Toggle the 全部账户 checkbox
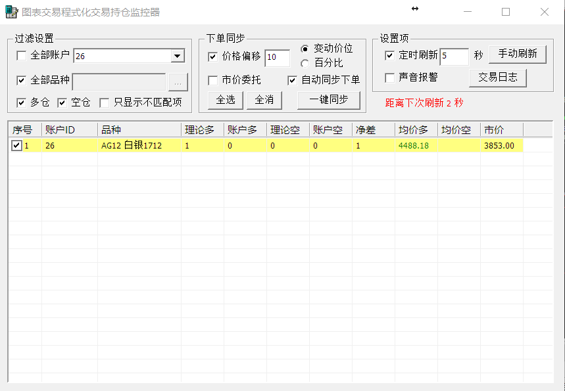 (22, 56)
